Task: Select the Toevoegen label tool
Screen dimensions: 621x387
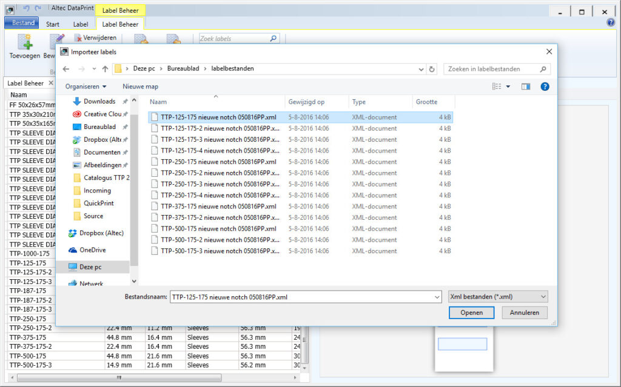Action: [x=25, y=45]
